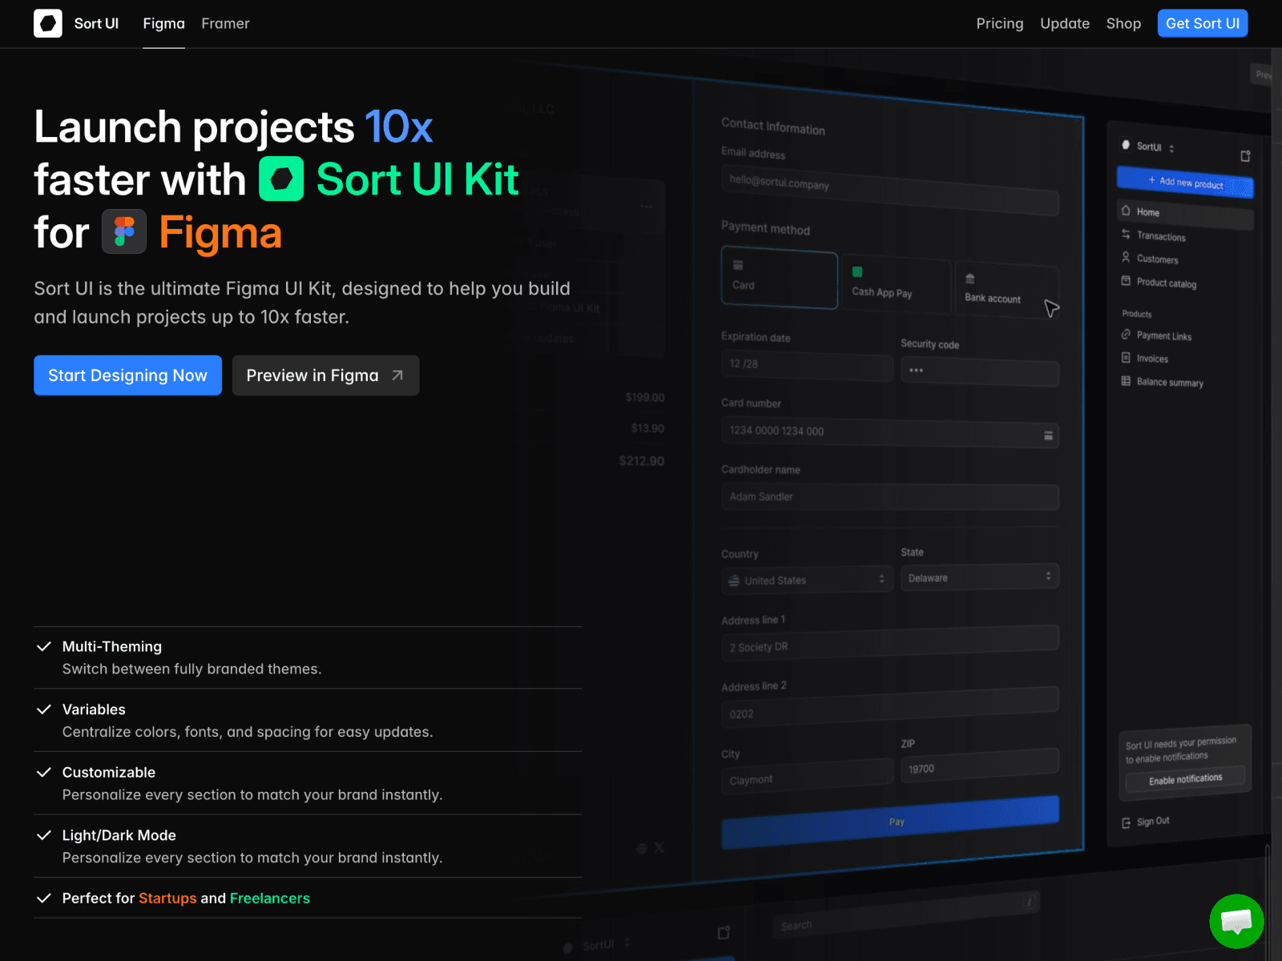
Task: Click the Security code field
Action: [979, 372]
